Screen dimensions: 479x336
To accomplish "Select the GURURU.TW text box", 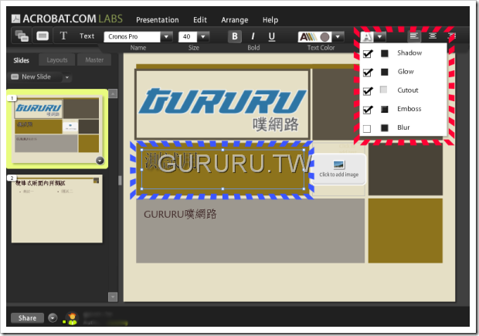I will [223, 169].
